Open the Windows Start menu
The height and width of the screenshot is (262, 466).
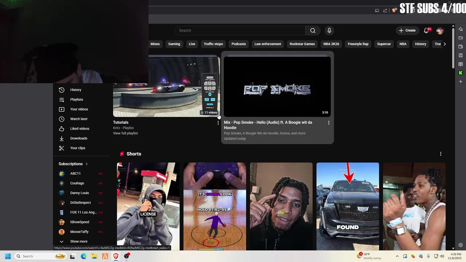pyautogui.click(x=8, y=256)
